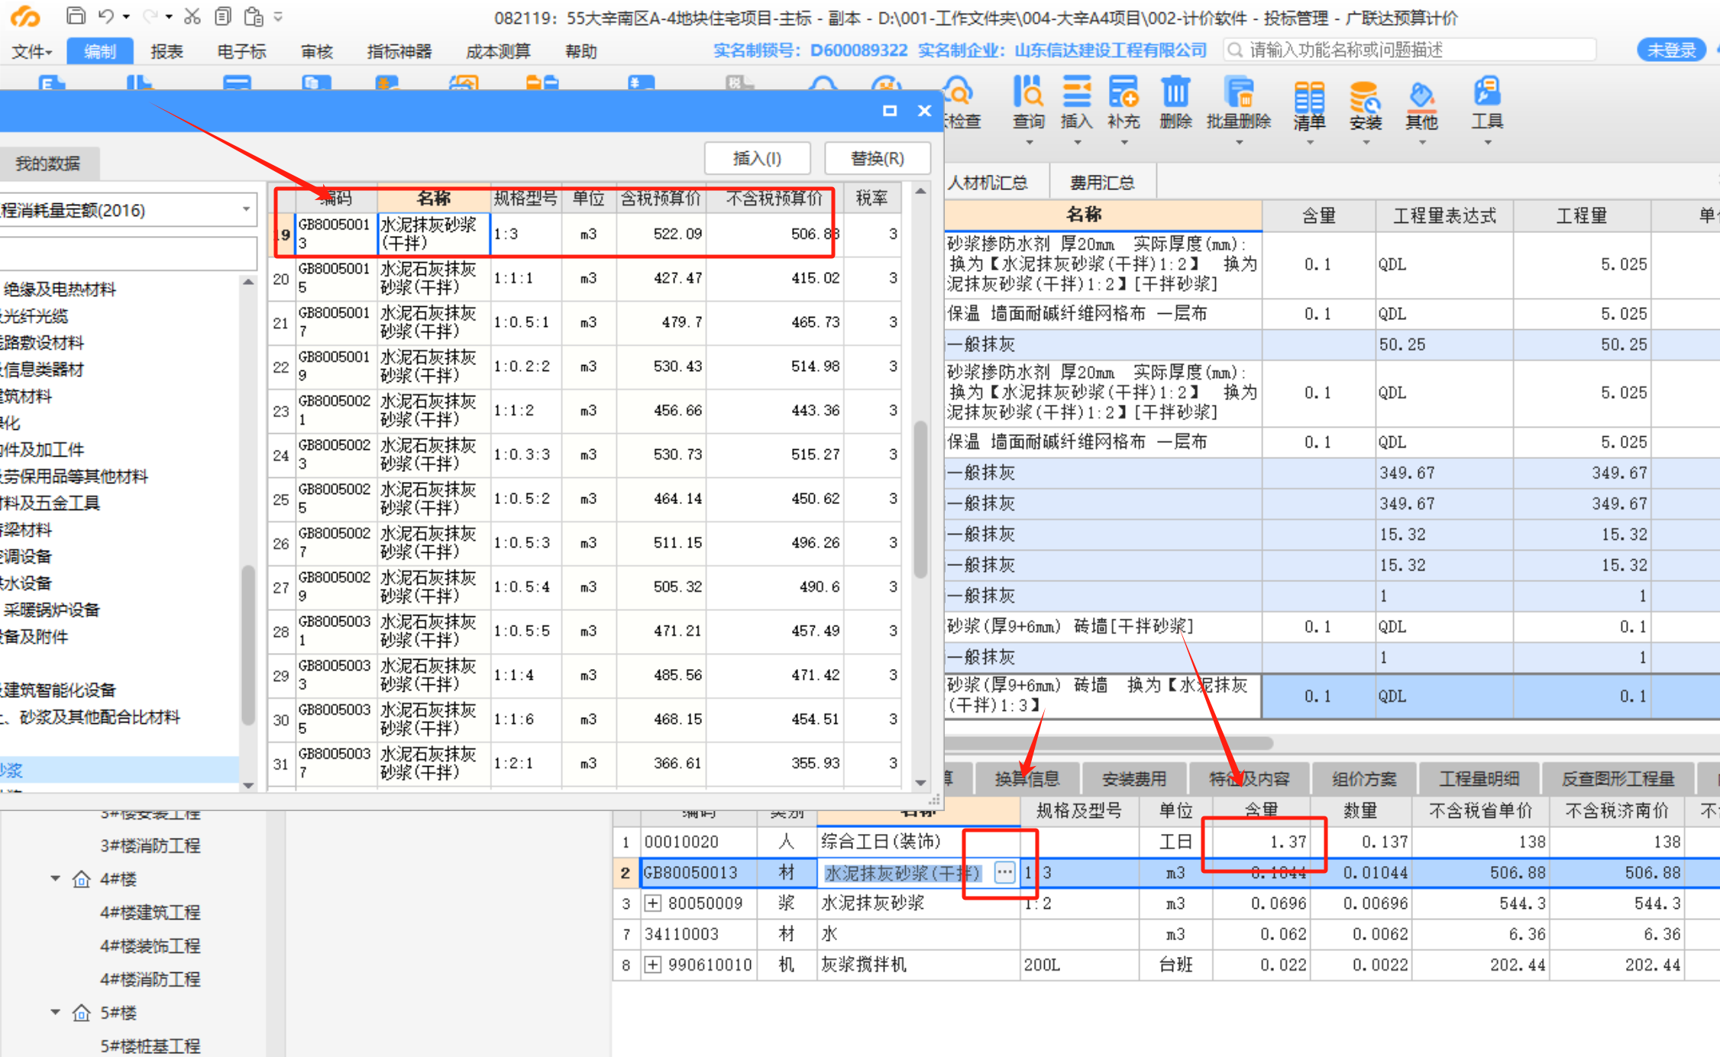Open the 工具 dropdown arrow

(1487, 142)
